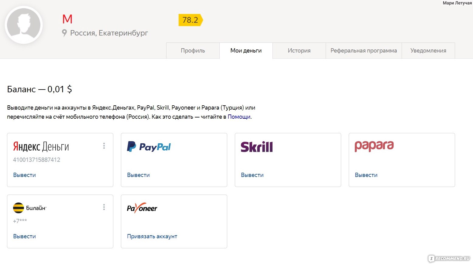Click the Яндекс Деньги logo

pos(41,147)
